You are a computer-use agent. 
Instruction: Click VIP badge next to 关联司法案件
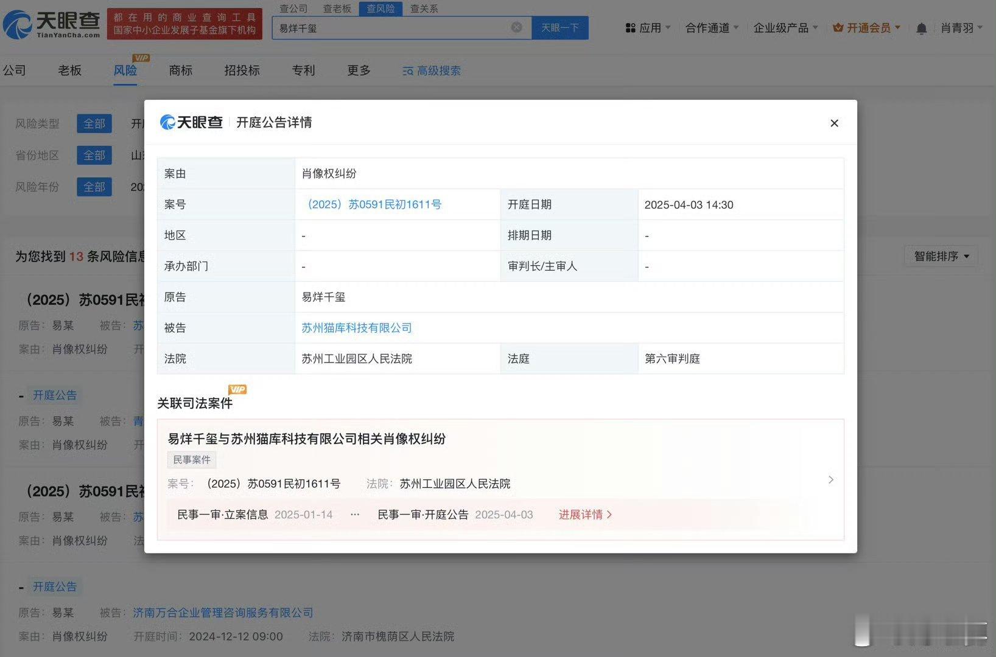click(x=237, y=389)
